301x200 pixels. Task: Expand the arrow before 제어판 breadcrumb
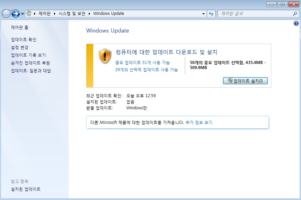(x=35, y=14)
